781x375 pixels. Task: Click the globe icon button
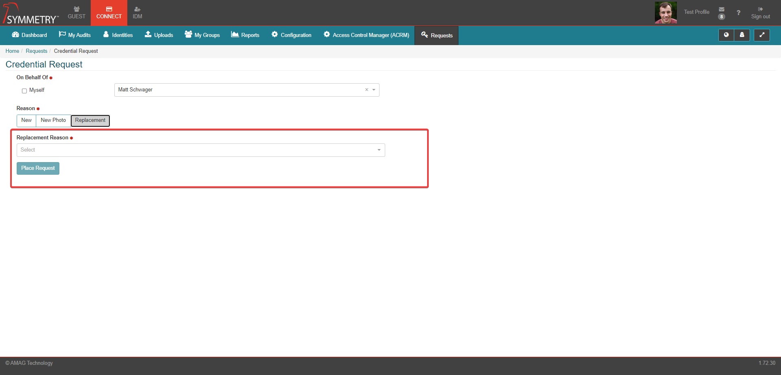726,35
